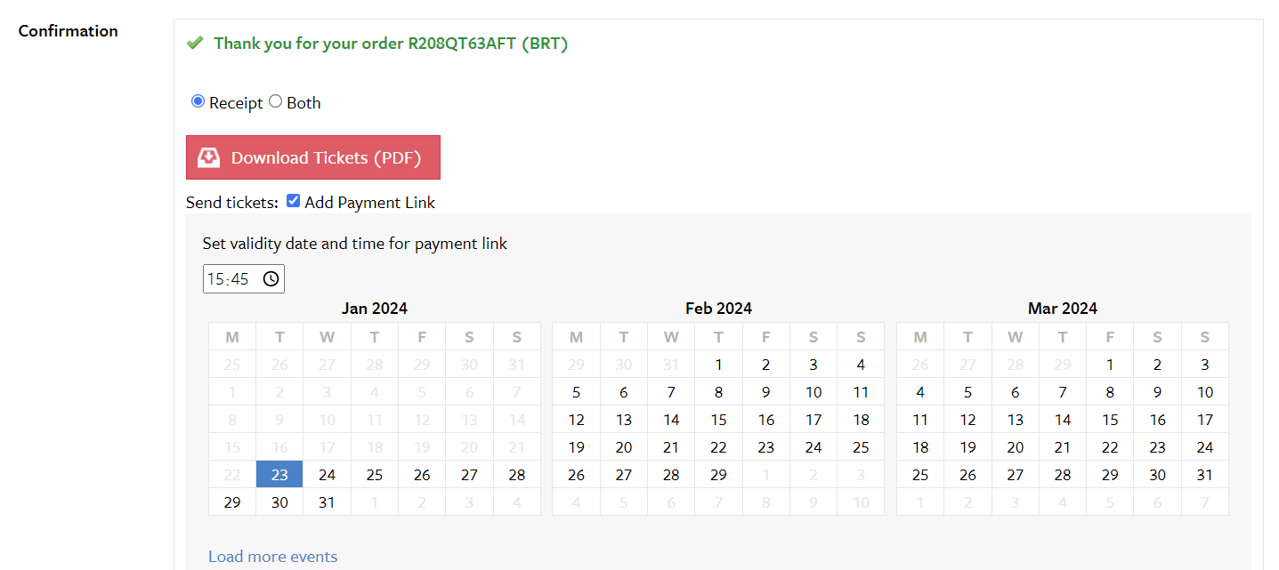Pick February 29 in the calendar
The image size is (1279, 570).
tap(718, 475)
